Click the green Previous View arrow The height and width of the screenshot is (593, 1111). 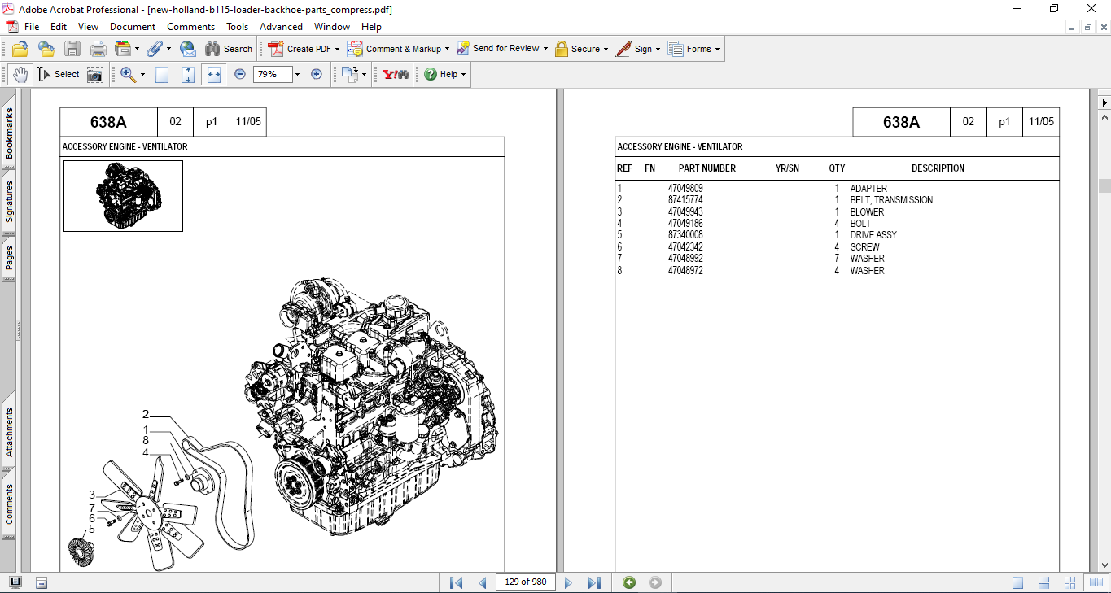click(629, 582)
